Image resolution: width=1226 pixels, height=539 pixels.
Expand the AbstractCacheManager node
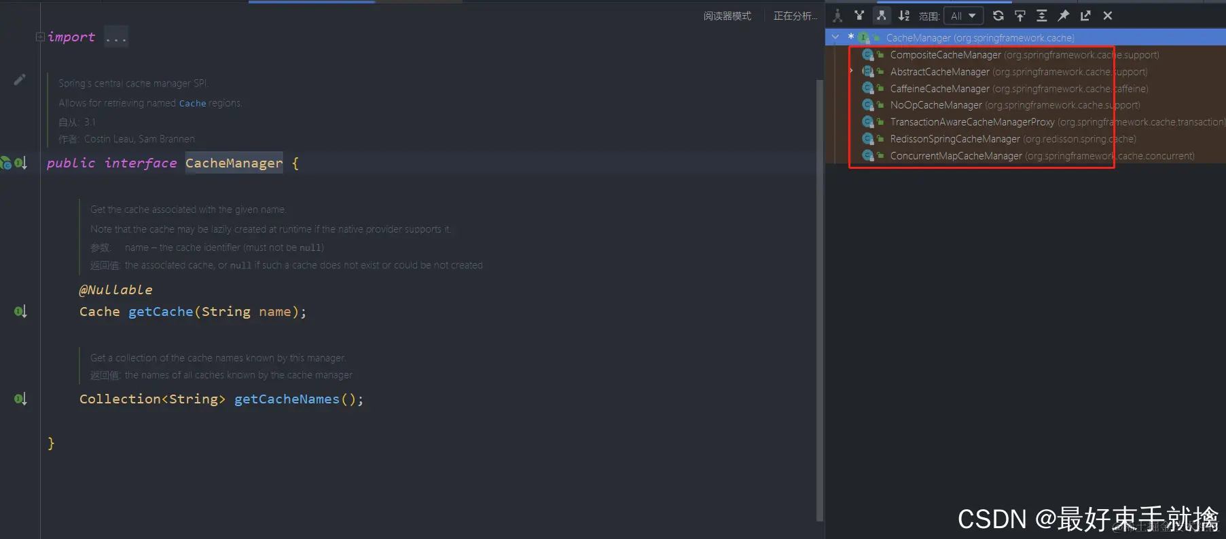coord(852,71)
